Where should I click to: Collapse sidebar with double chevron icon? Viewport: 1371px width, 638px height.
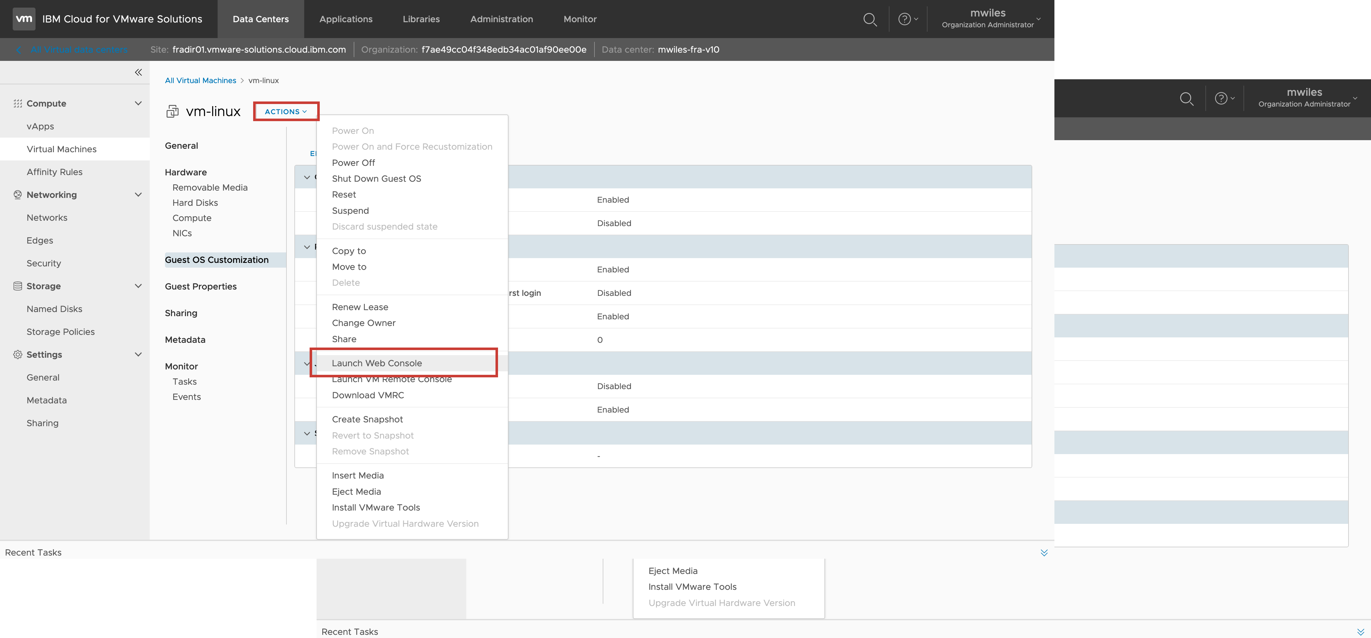pos(138,72)
